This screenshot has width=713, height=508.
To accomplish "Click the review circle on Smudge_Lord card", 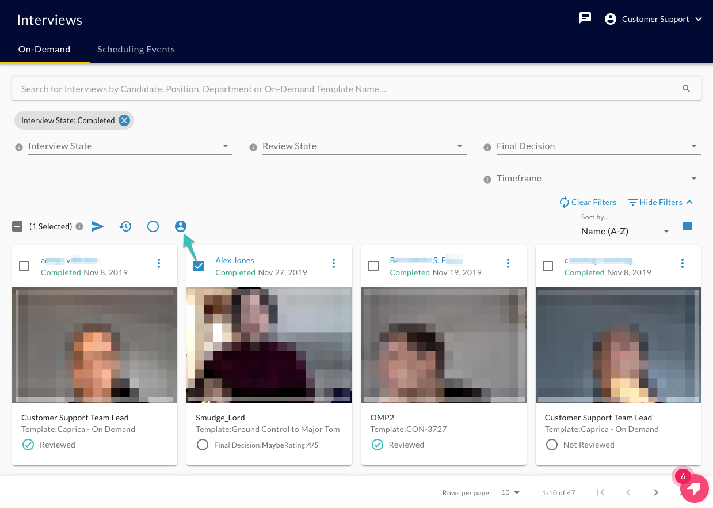I will (202, 445).
